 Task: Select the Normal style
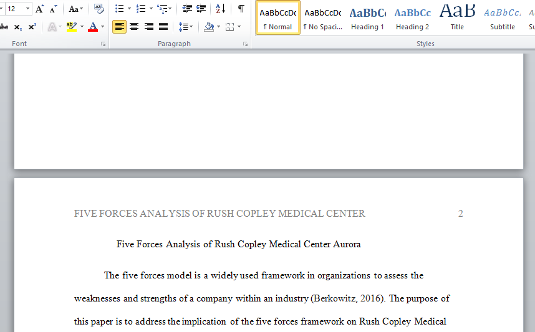pyautogui.click(x=277, y=17)
